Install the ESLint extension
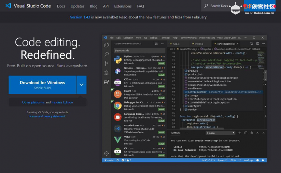 click(x=161, y=98)
